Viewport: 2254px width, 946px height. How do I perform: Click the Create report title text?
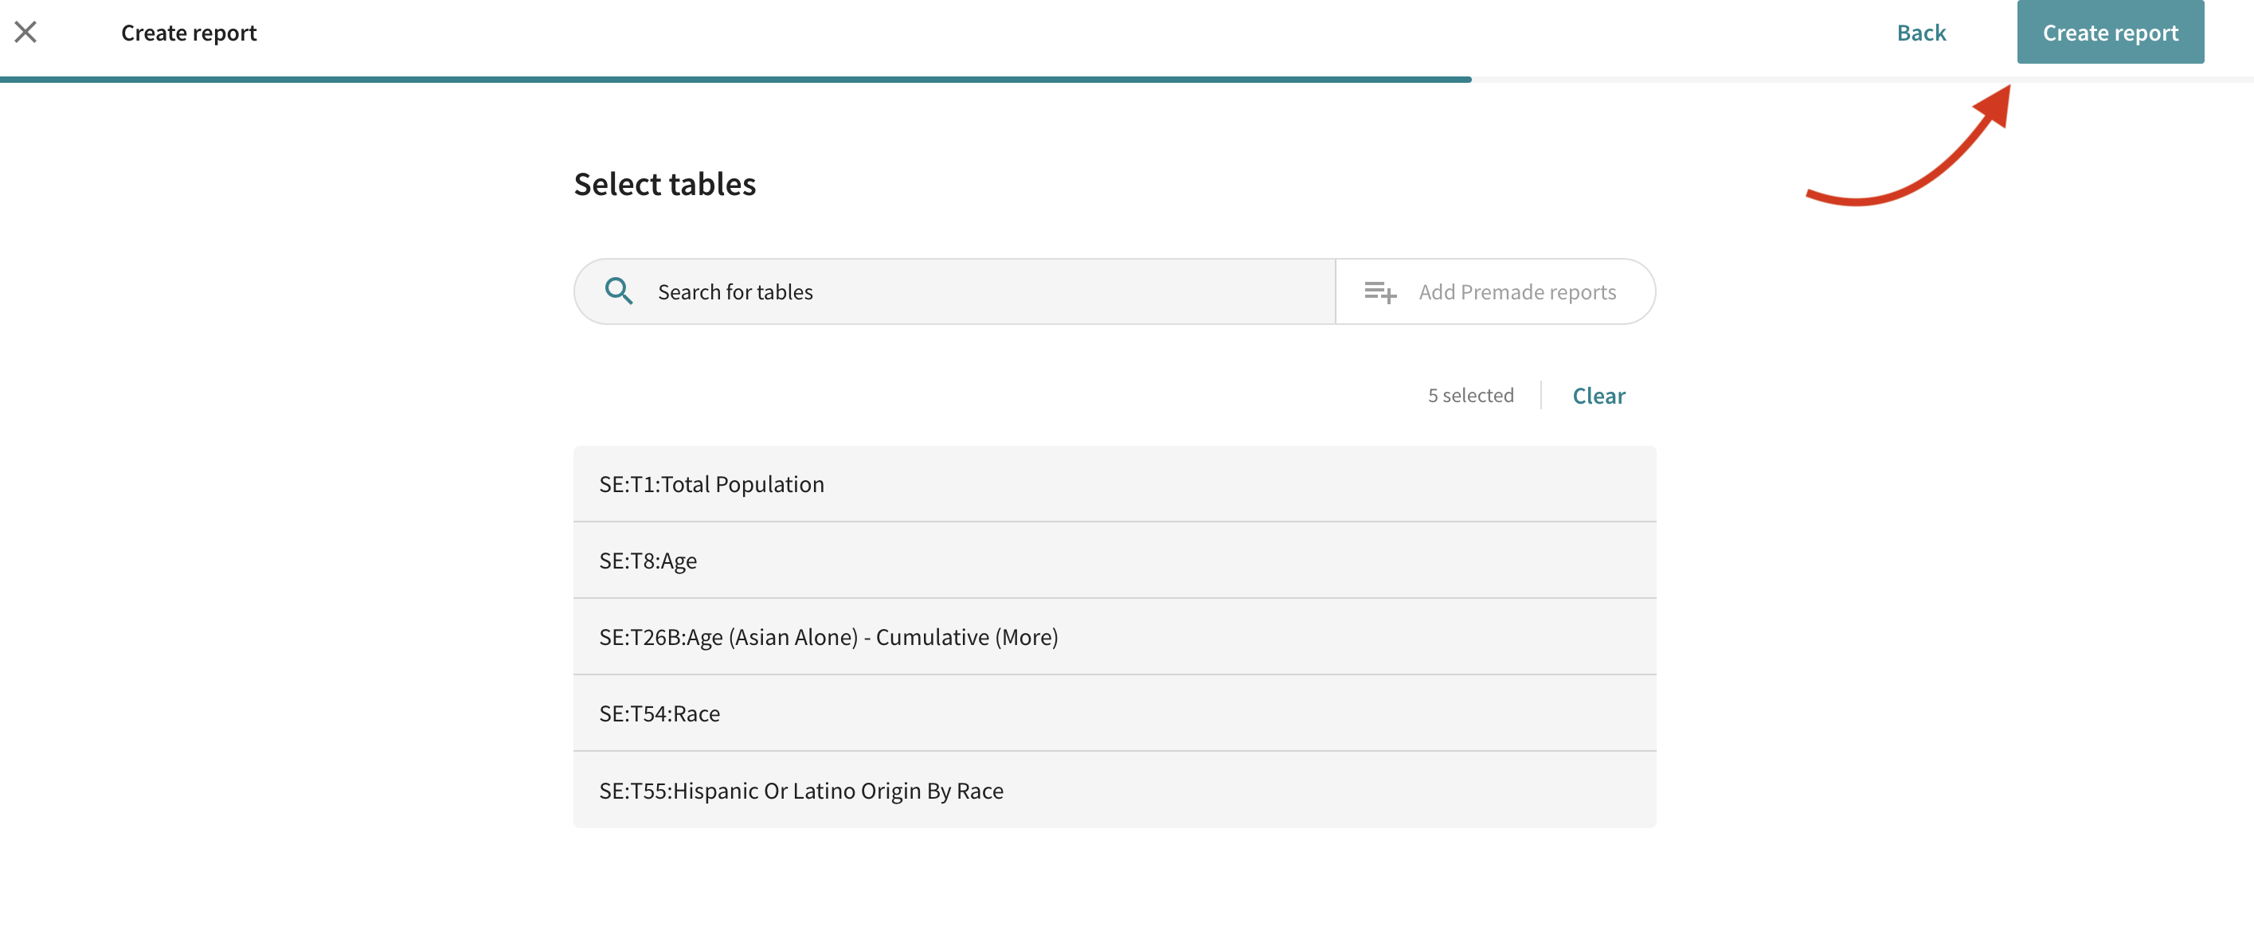(x=188, y=33)
